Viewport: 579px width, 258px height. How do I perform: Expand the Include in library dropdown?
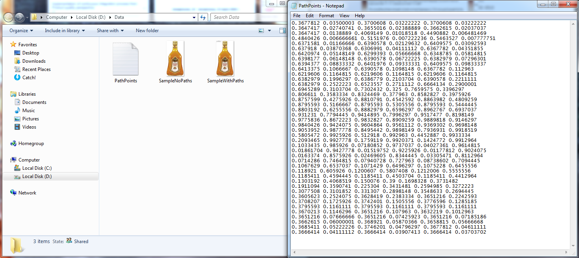tap(64, 31)
